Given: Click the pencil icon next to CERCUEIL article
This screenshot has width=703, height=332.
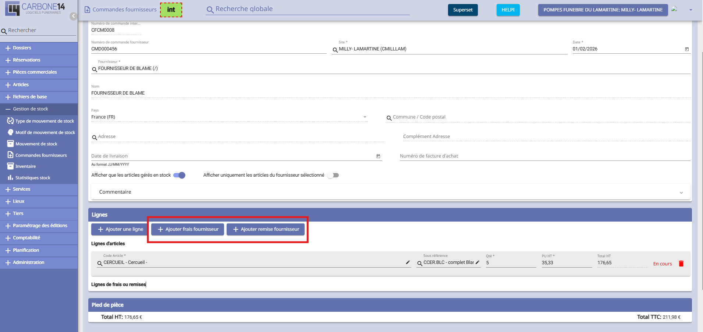Looking at the screenshot, I should (x=408, y=262).
